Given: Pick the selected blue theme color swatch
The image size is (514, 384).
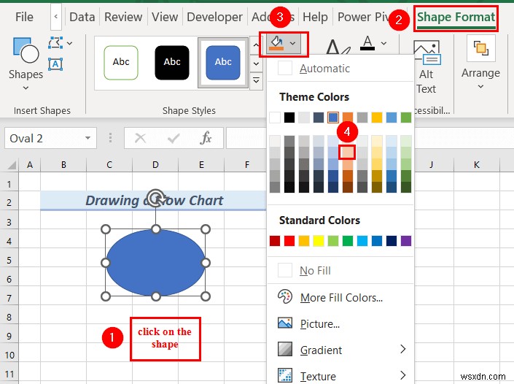Looking at the screenshot, I should (x=333, y=117).
